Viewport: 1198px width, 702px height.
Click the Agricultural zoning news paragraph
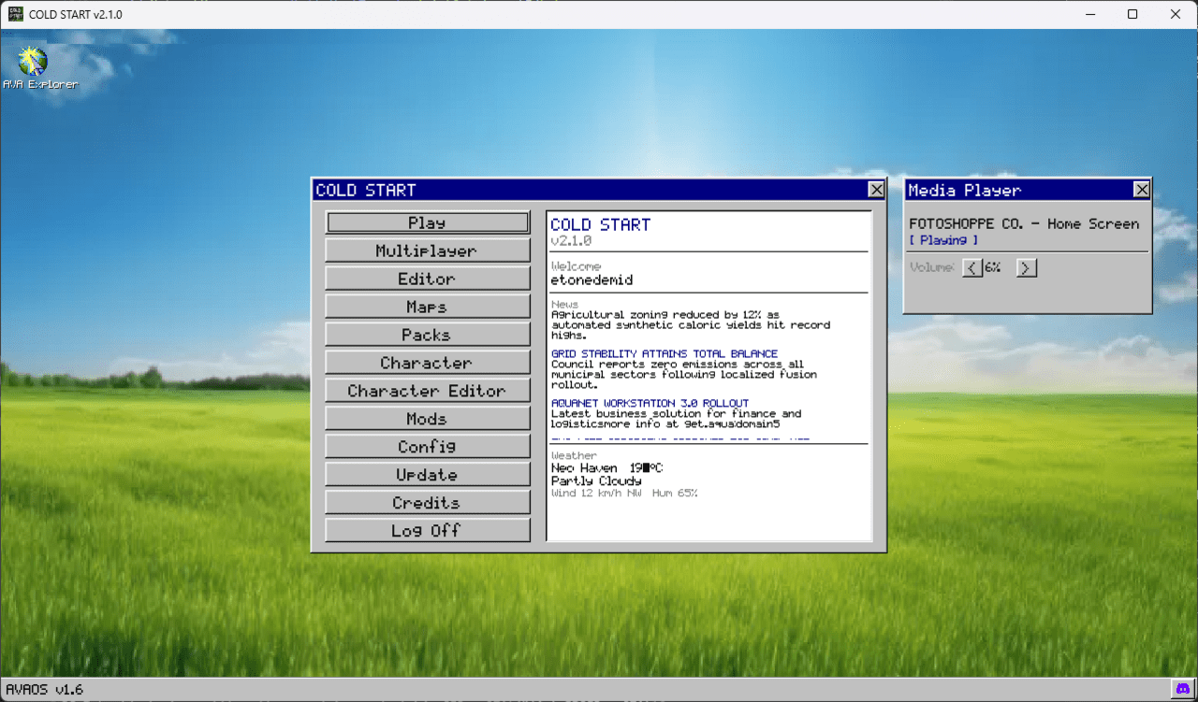(x=691, y=324)
